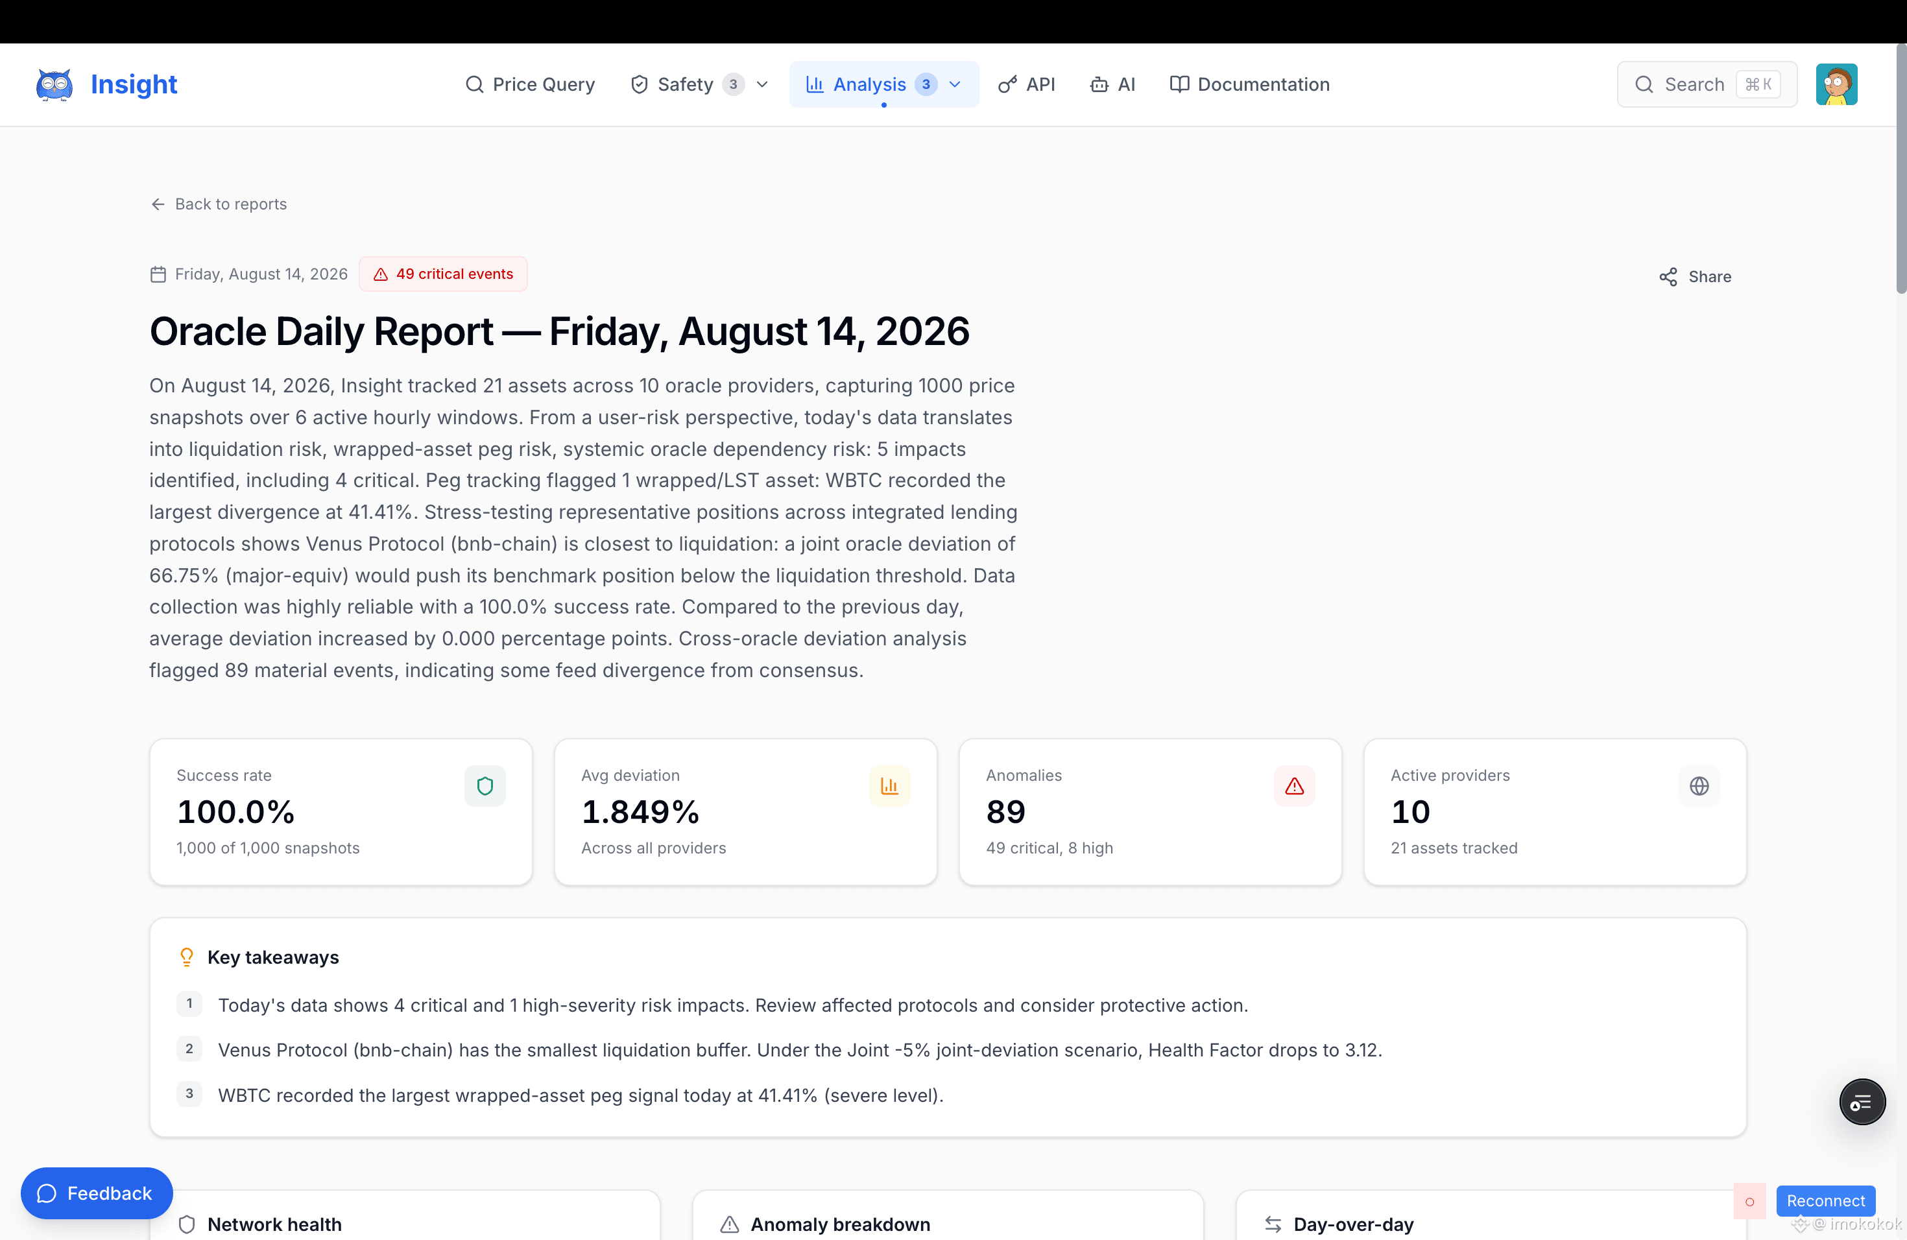The height and width of the screenshot is (1240, 1907).
Task: Open the API page
Action: (1026, 84)
